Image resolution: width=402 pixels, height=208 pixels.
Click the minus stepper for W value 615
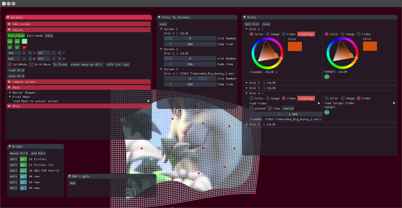point(24,59)
